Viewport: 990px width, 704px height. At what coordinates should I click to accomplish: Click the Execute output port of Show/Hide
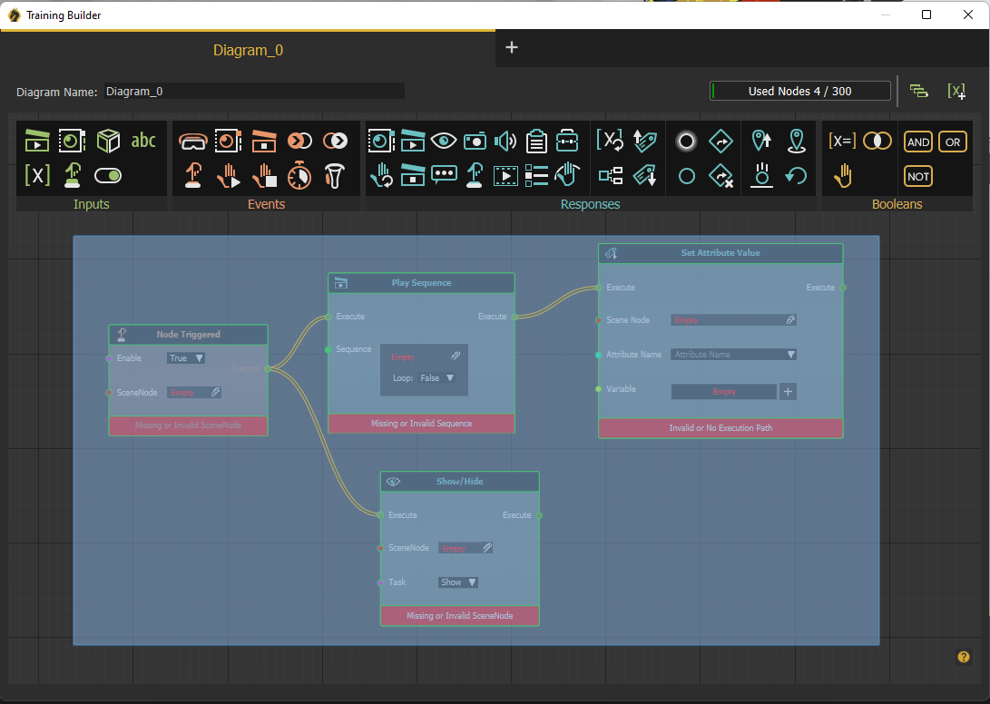pyautogui.click(x=539, y=515)
